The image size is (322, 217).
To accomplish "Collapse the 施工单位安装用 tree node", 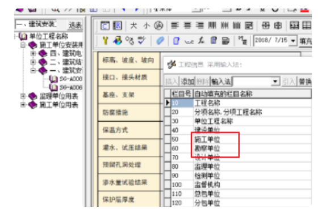I will pos(23,45).
